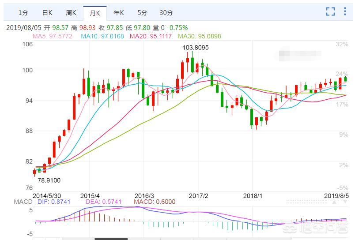
Task: Click the 2017/2 date axis label
Action: point(199,196)
